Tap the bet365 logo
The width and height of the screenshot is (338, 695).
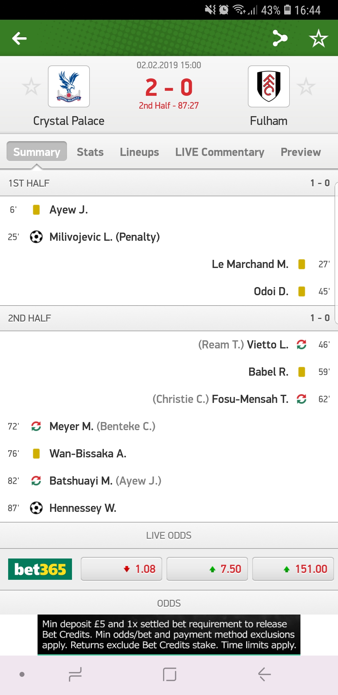coord(40,569)
